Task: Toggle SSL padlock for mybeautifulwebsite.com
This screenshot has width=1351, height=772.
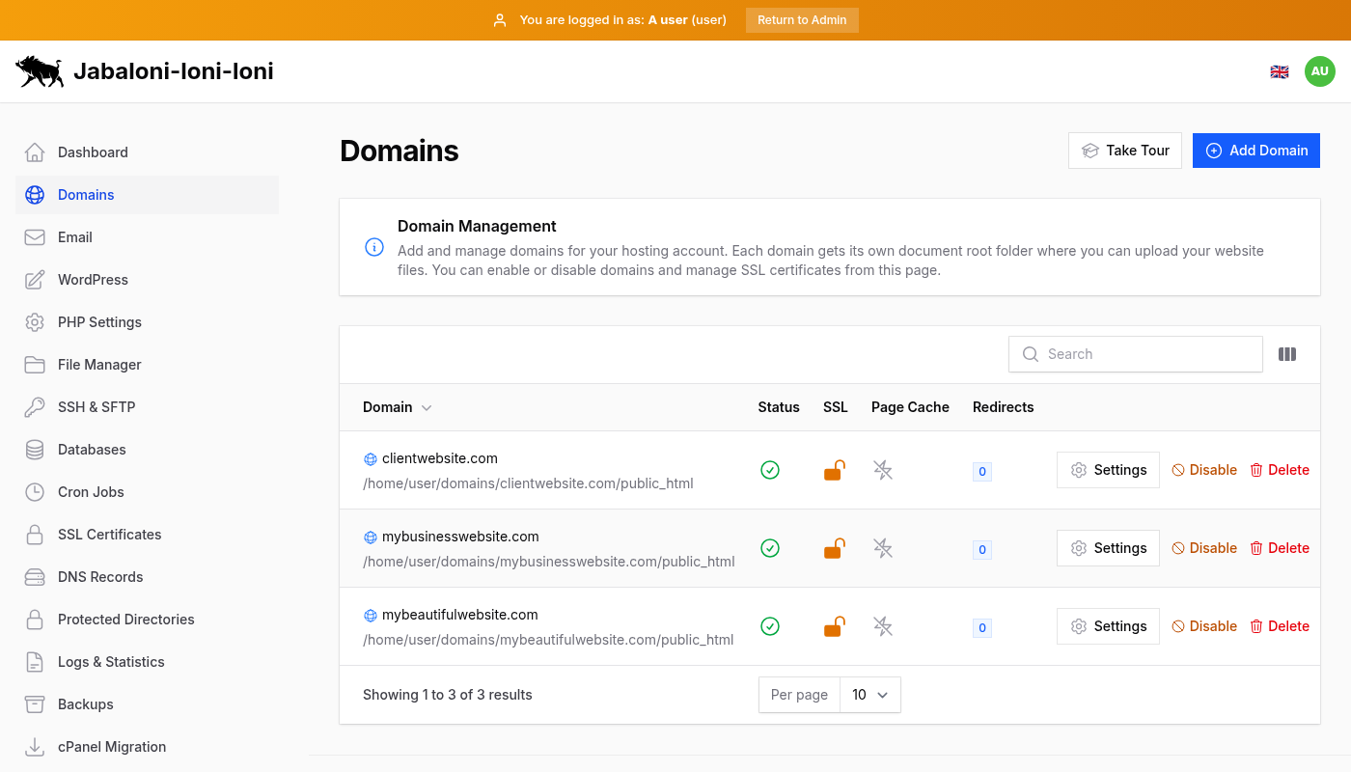Action: click(x=834, y=626)
